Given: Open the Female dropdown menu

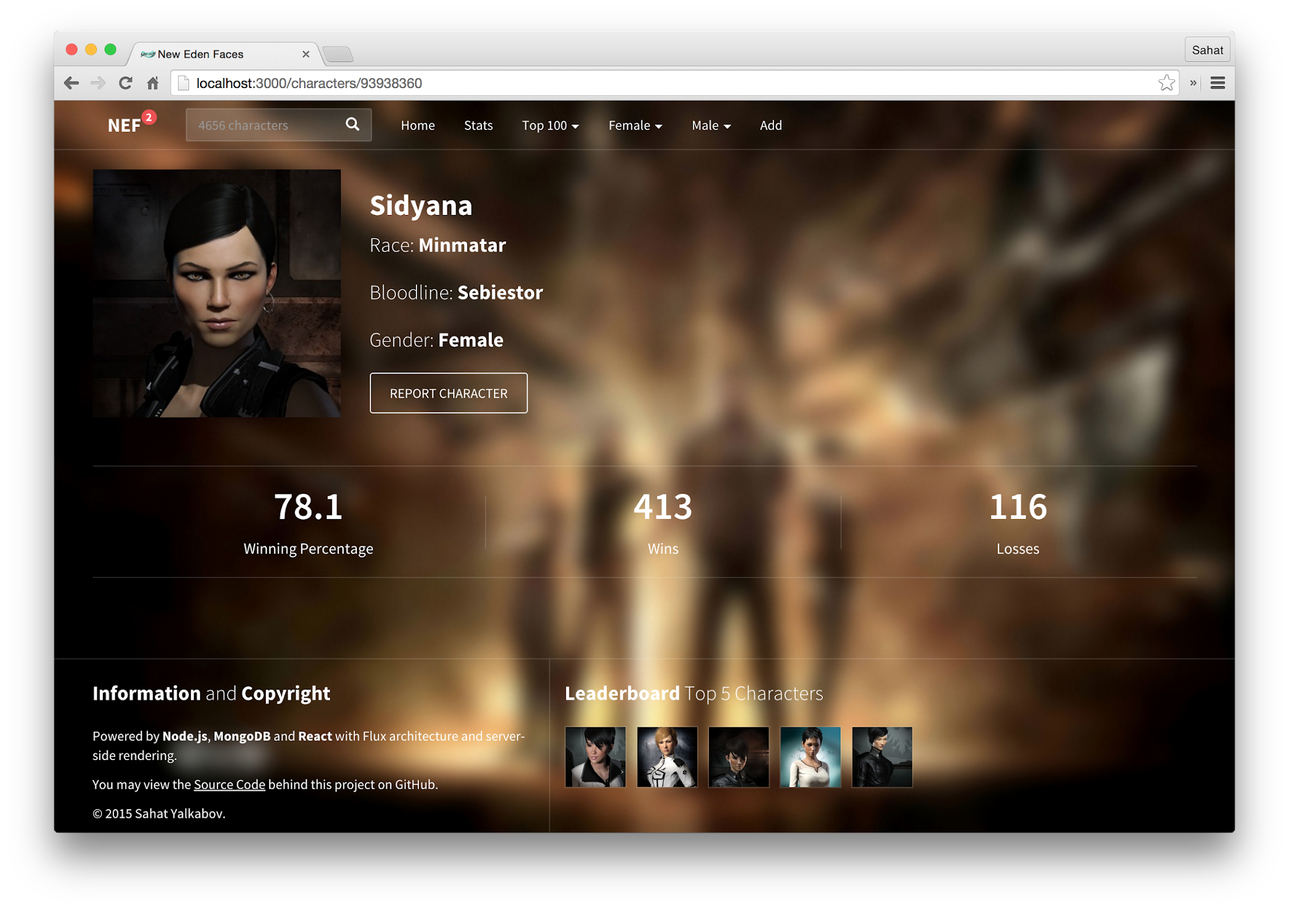Looking at the screenshot, I should click(x=635, y=125).
